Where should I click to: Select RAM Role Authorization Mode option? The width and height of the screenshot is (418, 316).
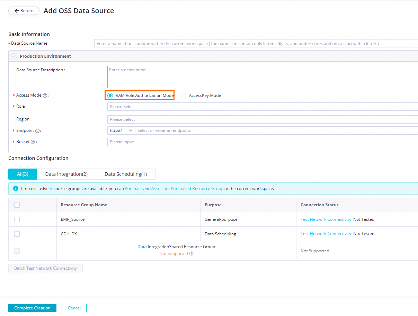(x=110, y=96)
